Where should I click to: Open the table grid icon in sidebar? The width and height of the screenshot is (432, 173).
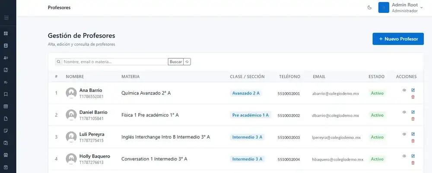6,107
